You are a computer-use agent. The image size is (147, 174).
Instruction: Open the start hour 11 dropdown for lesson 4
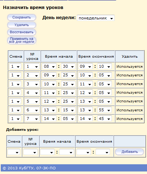click(49, 93)
